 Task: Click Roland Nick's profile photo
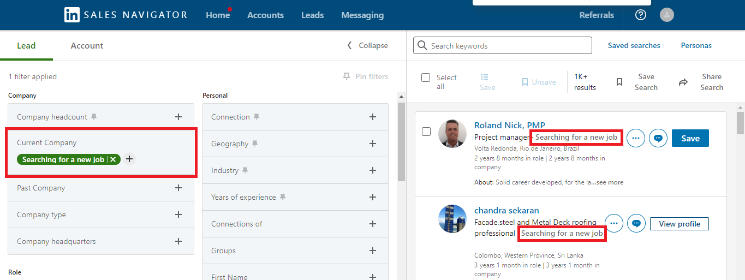pyautogui.click(x=452, y=134)
